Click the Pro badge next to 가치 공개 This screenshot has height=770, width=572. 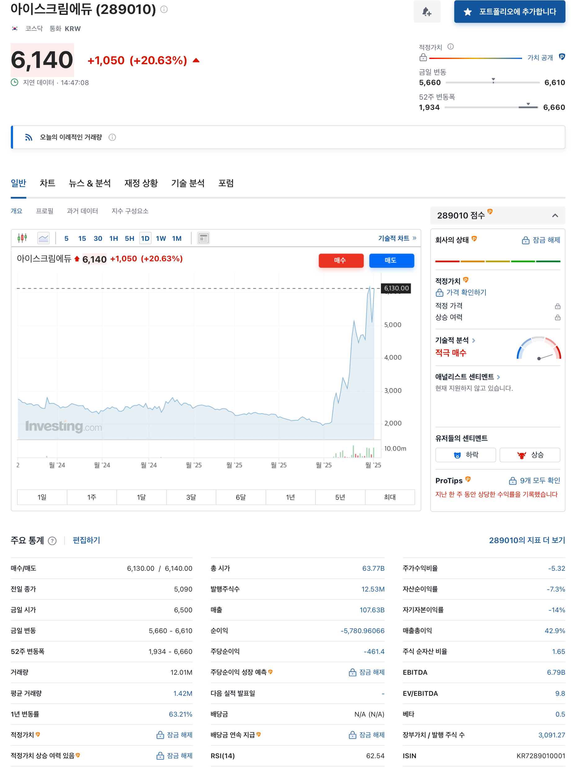[x=562, y=57]
